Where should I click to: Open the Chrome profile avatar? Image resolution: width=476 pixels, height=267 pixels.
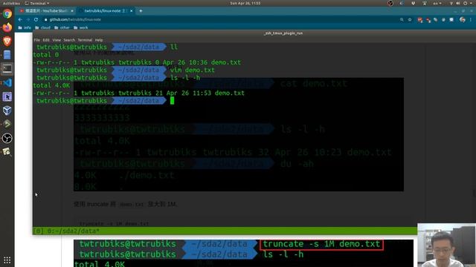pyautogui.click(x=462, y=20)
